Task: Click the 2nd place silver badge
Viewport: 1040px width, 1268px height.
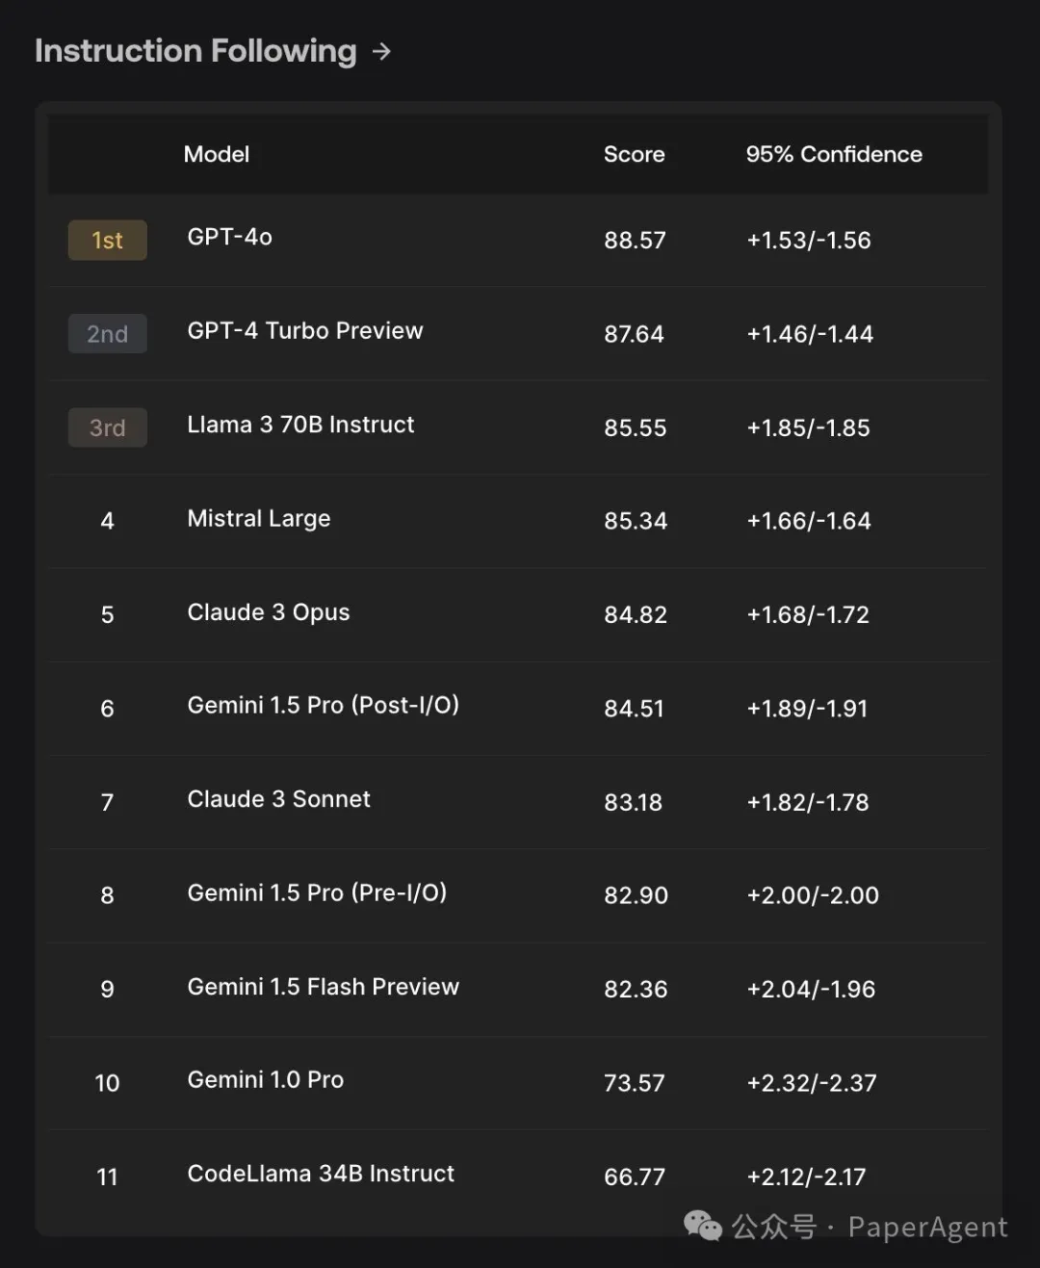Action: click(108, 334)
